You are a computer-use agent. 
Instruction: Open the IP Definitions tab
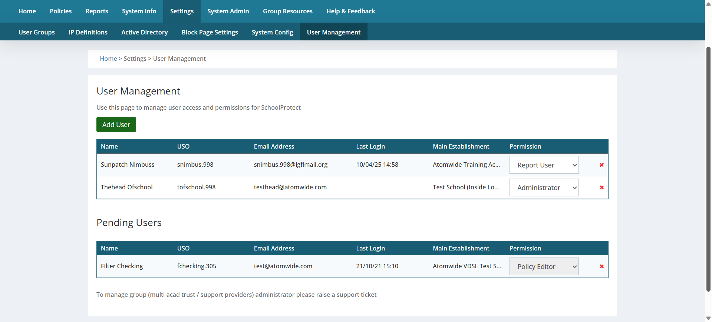point(88,32)
